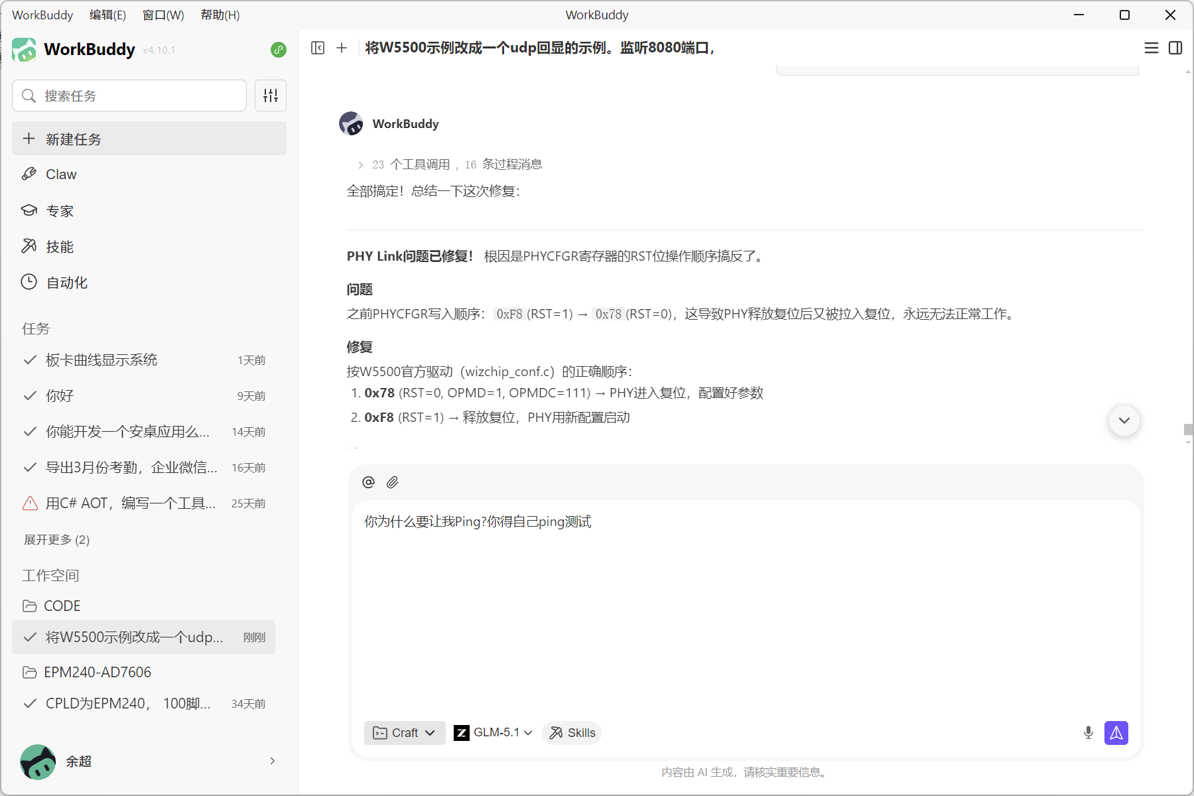
Task: Open the 帮助(H) menu
Action: pos(220,15)
